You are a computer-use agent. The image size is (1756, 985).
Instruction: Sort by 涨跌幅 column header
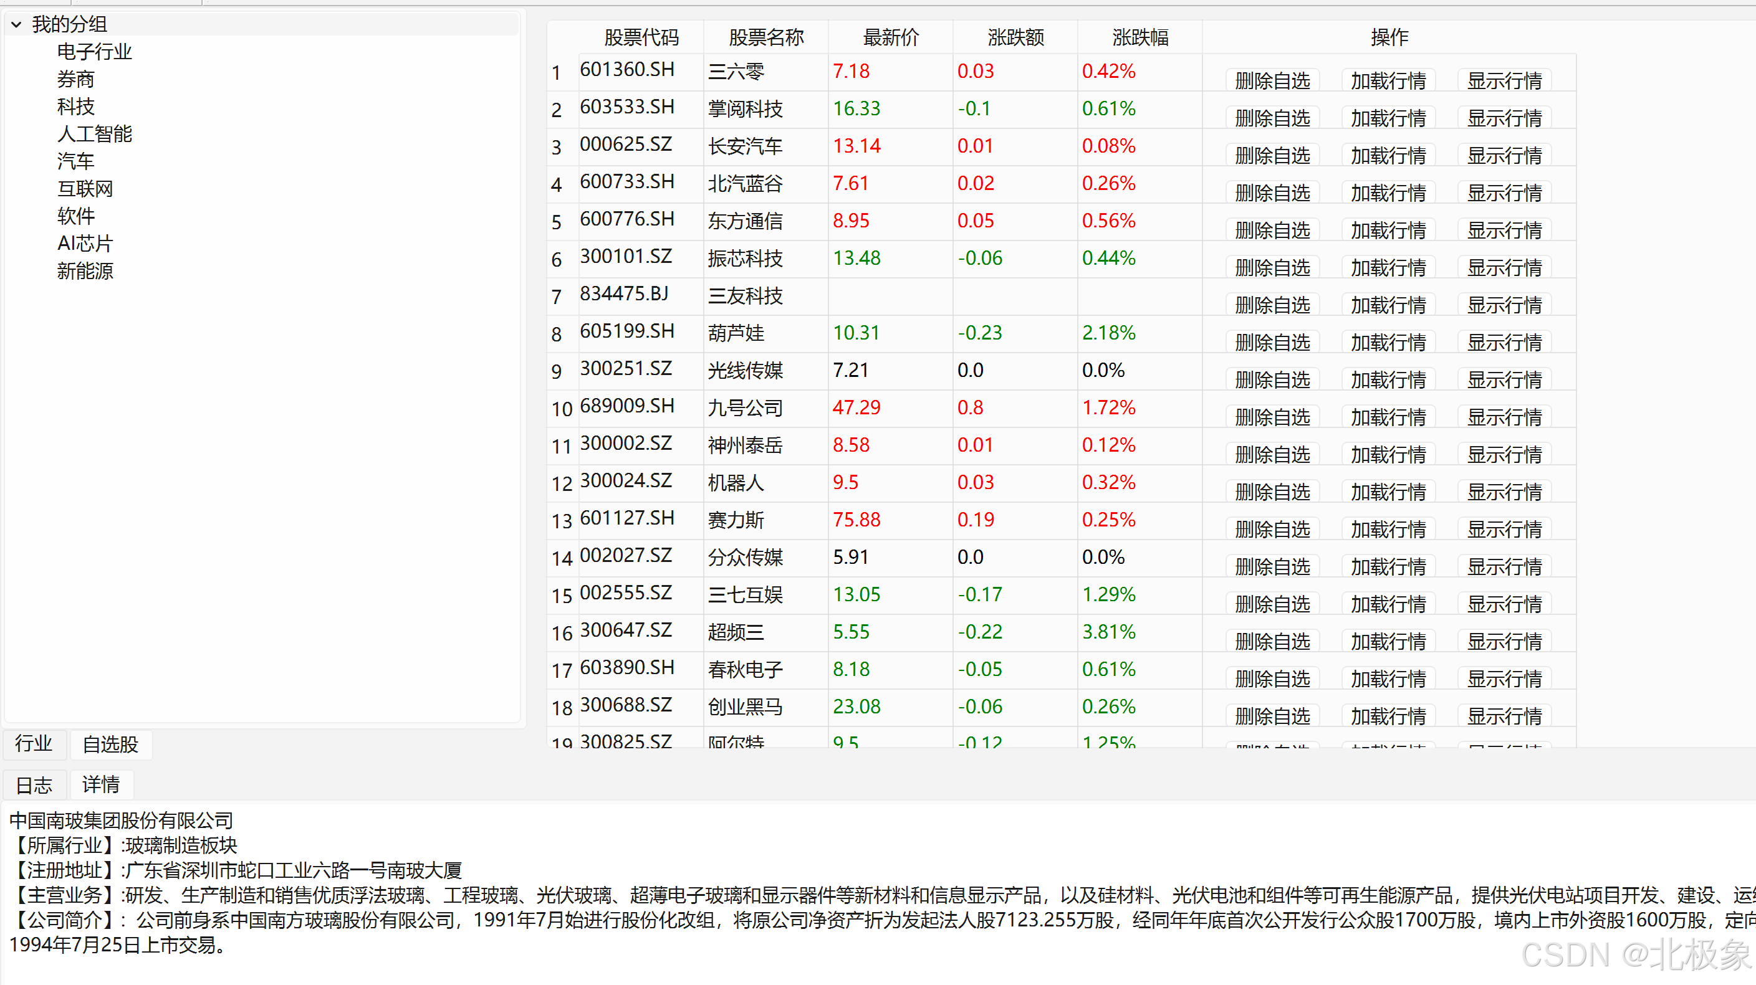1139,37
